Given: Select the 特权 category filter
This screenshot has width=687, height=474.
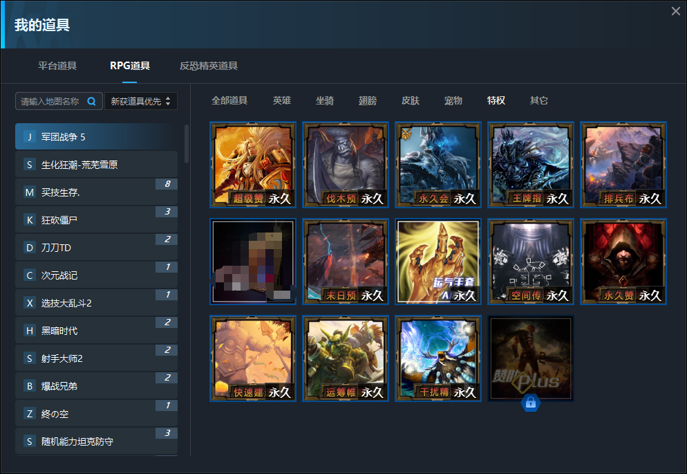Looking at the screenshot, I should click(x=496, y=100).
